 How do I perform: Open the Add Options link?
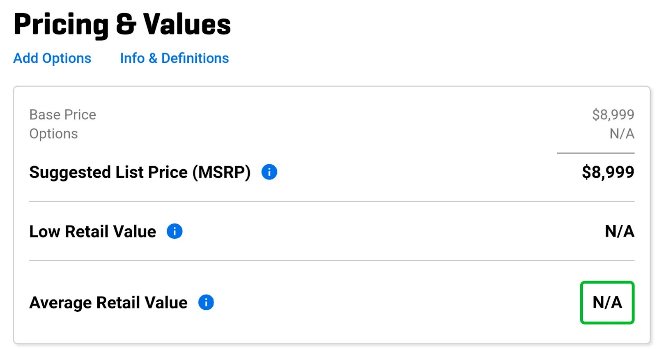52,58
